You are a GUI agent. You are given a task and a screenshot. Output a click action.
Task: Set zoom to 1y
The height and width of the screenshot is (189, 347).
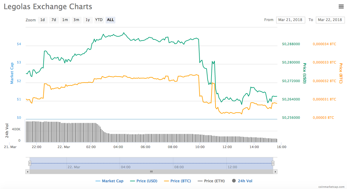[x=88, y=20]
